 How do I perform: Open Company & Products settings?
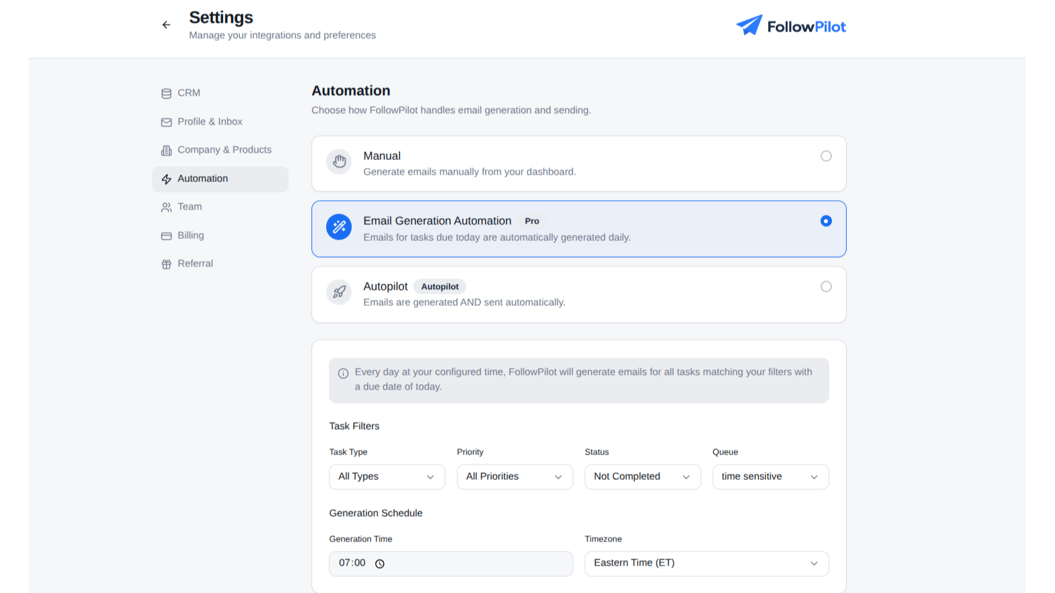pyautogui.click(x=220, y=150)
